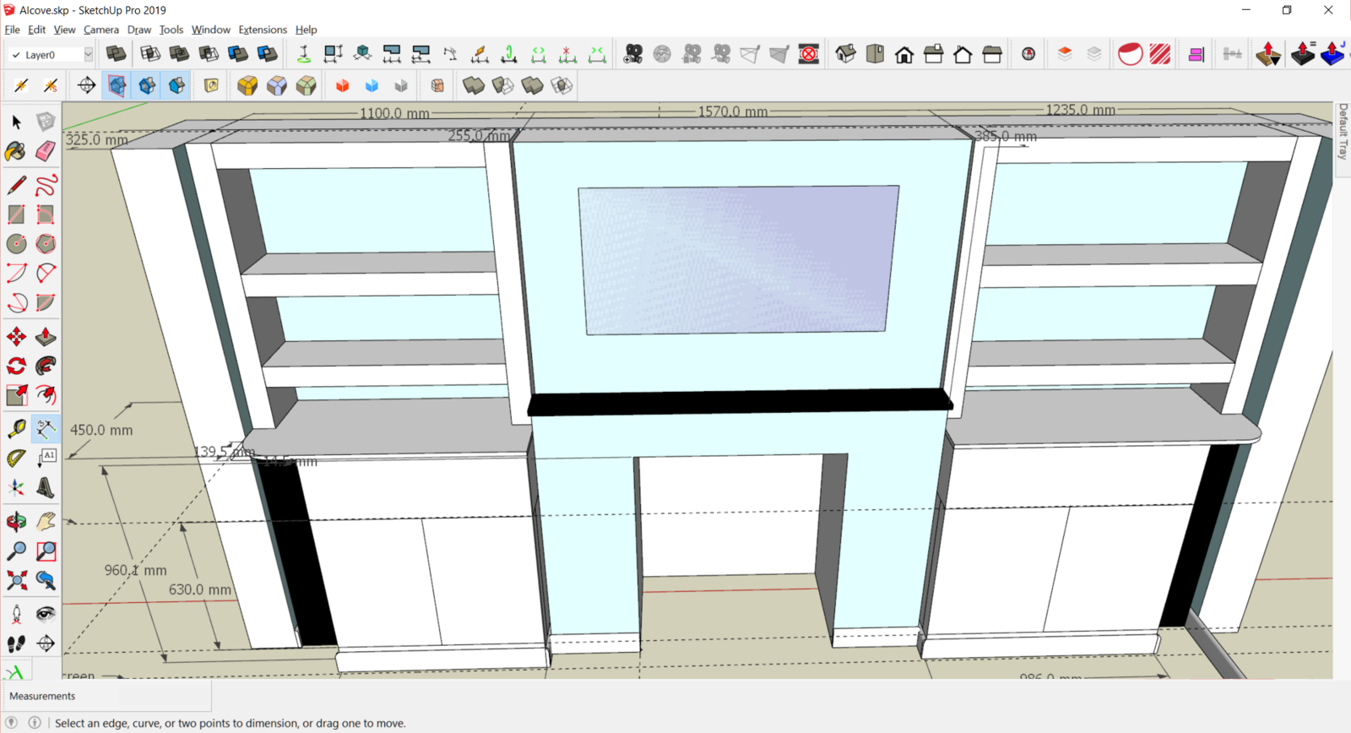Activate the Look Around eye tool
1351x733 pixels.
[x=46, y=614]
